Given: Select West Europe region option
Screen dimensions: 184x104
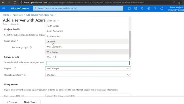Looking at the screenshot, I should click(87, 52).
